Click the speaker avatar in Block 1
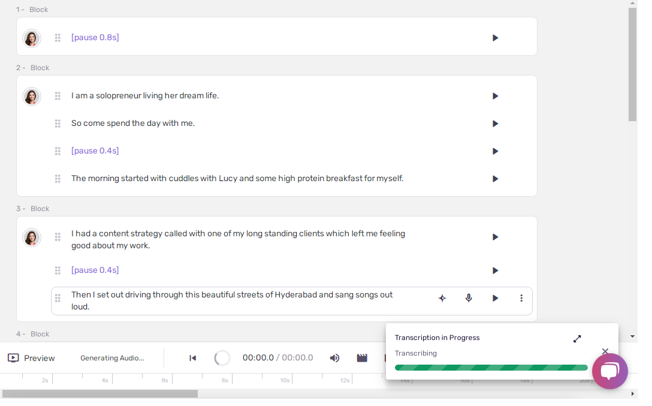652x406 pixels. [32, 38]
